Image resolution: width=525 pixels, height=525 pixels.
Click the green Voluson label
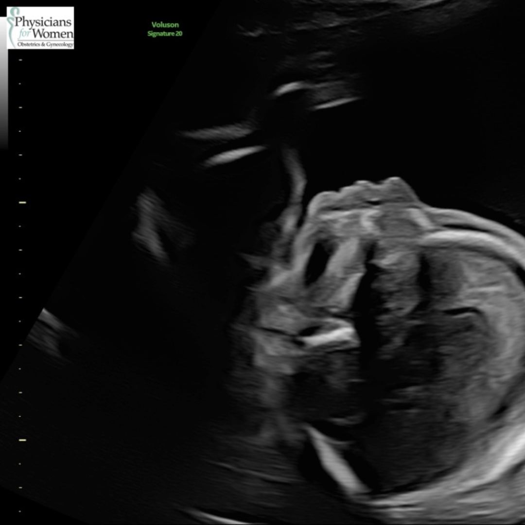[164, 24]
